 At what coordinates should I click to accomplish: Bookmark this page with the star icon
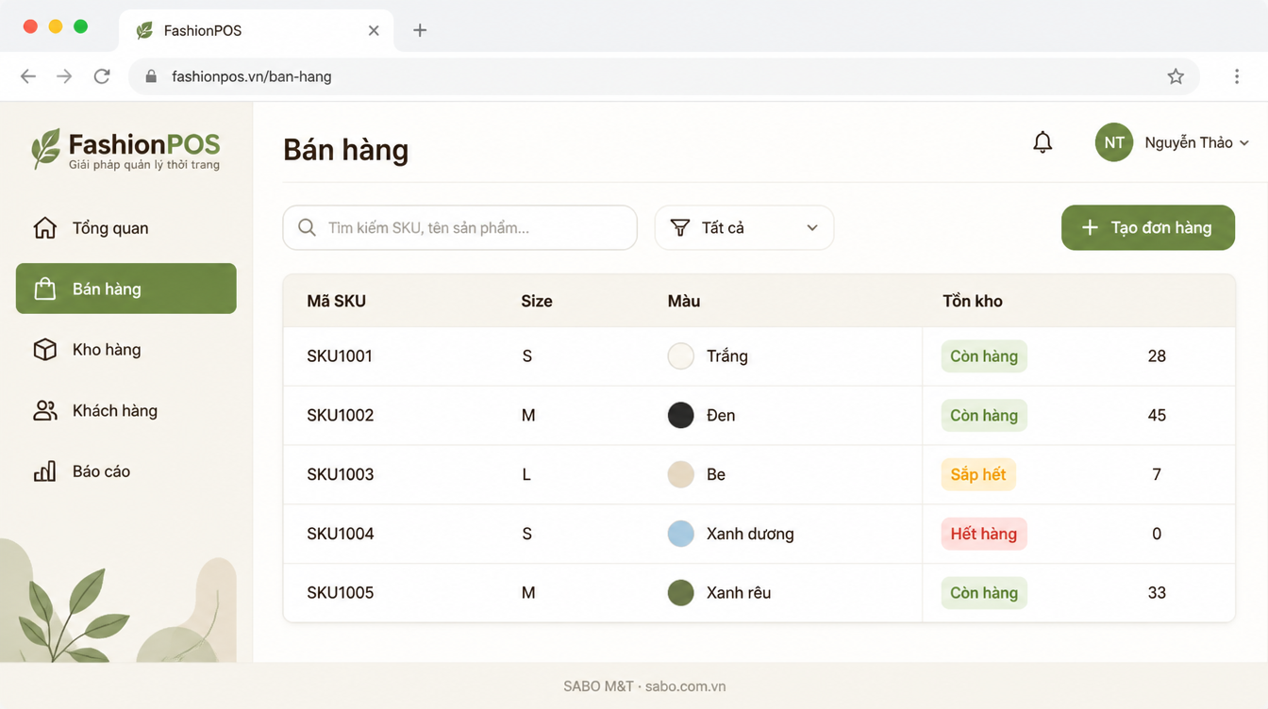[1176, 76]
